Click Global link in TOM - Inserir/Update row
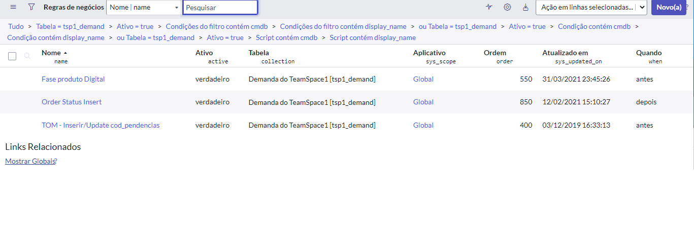This screenshot has width=694, height=233. 423,125
